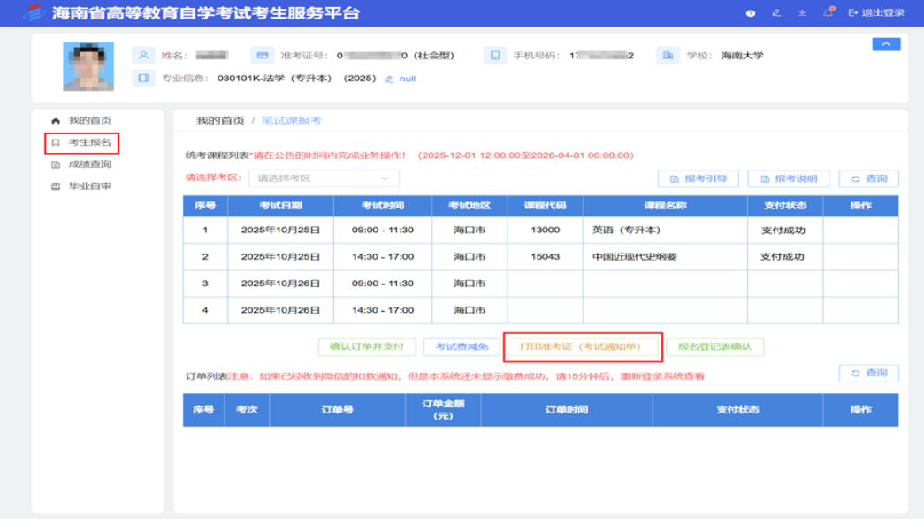Click the edit pencil icon in the header
924x530 pixels.
777,12
